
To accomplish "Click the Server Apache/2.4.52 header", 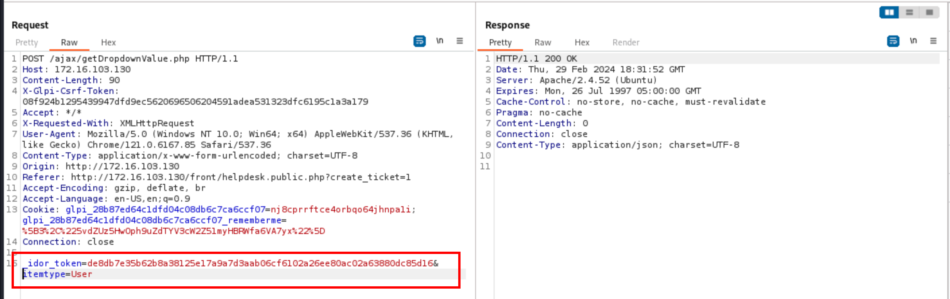I will pyautogui.click(x=576, y=80).
